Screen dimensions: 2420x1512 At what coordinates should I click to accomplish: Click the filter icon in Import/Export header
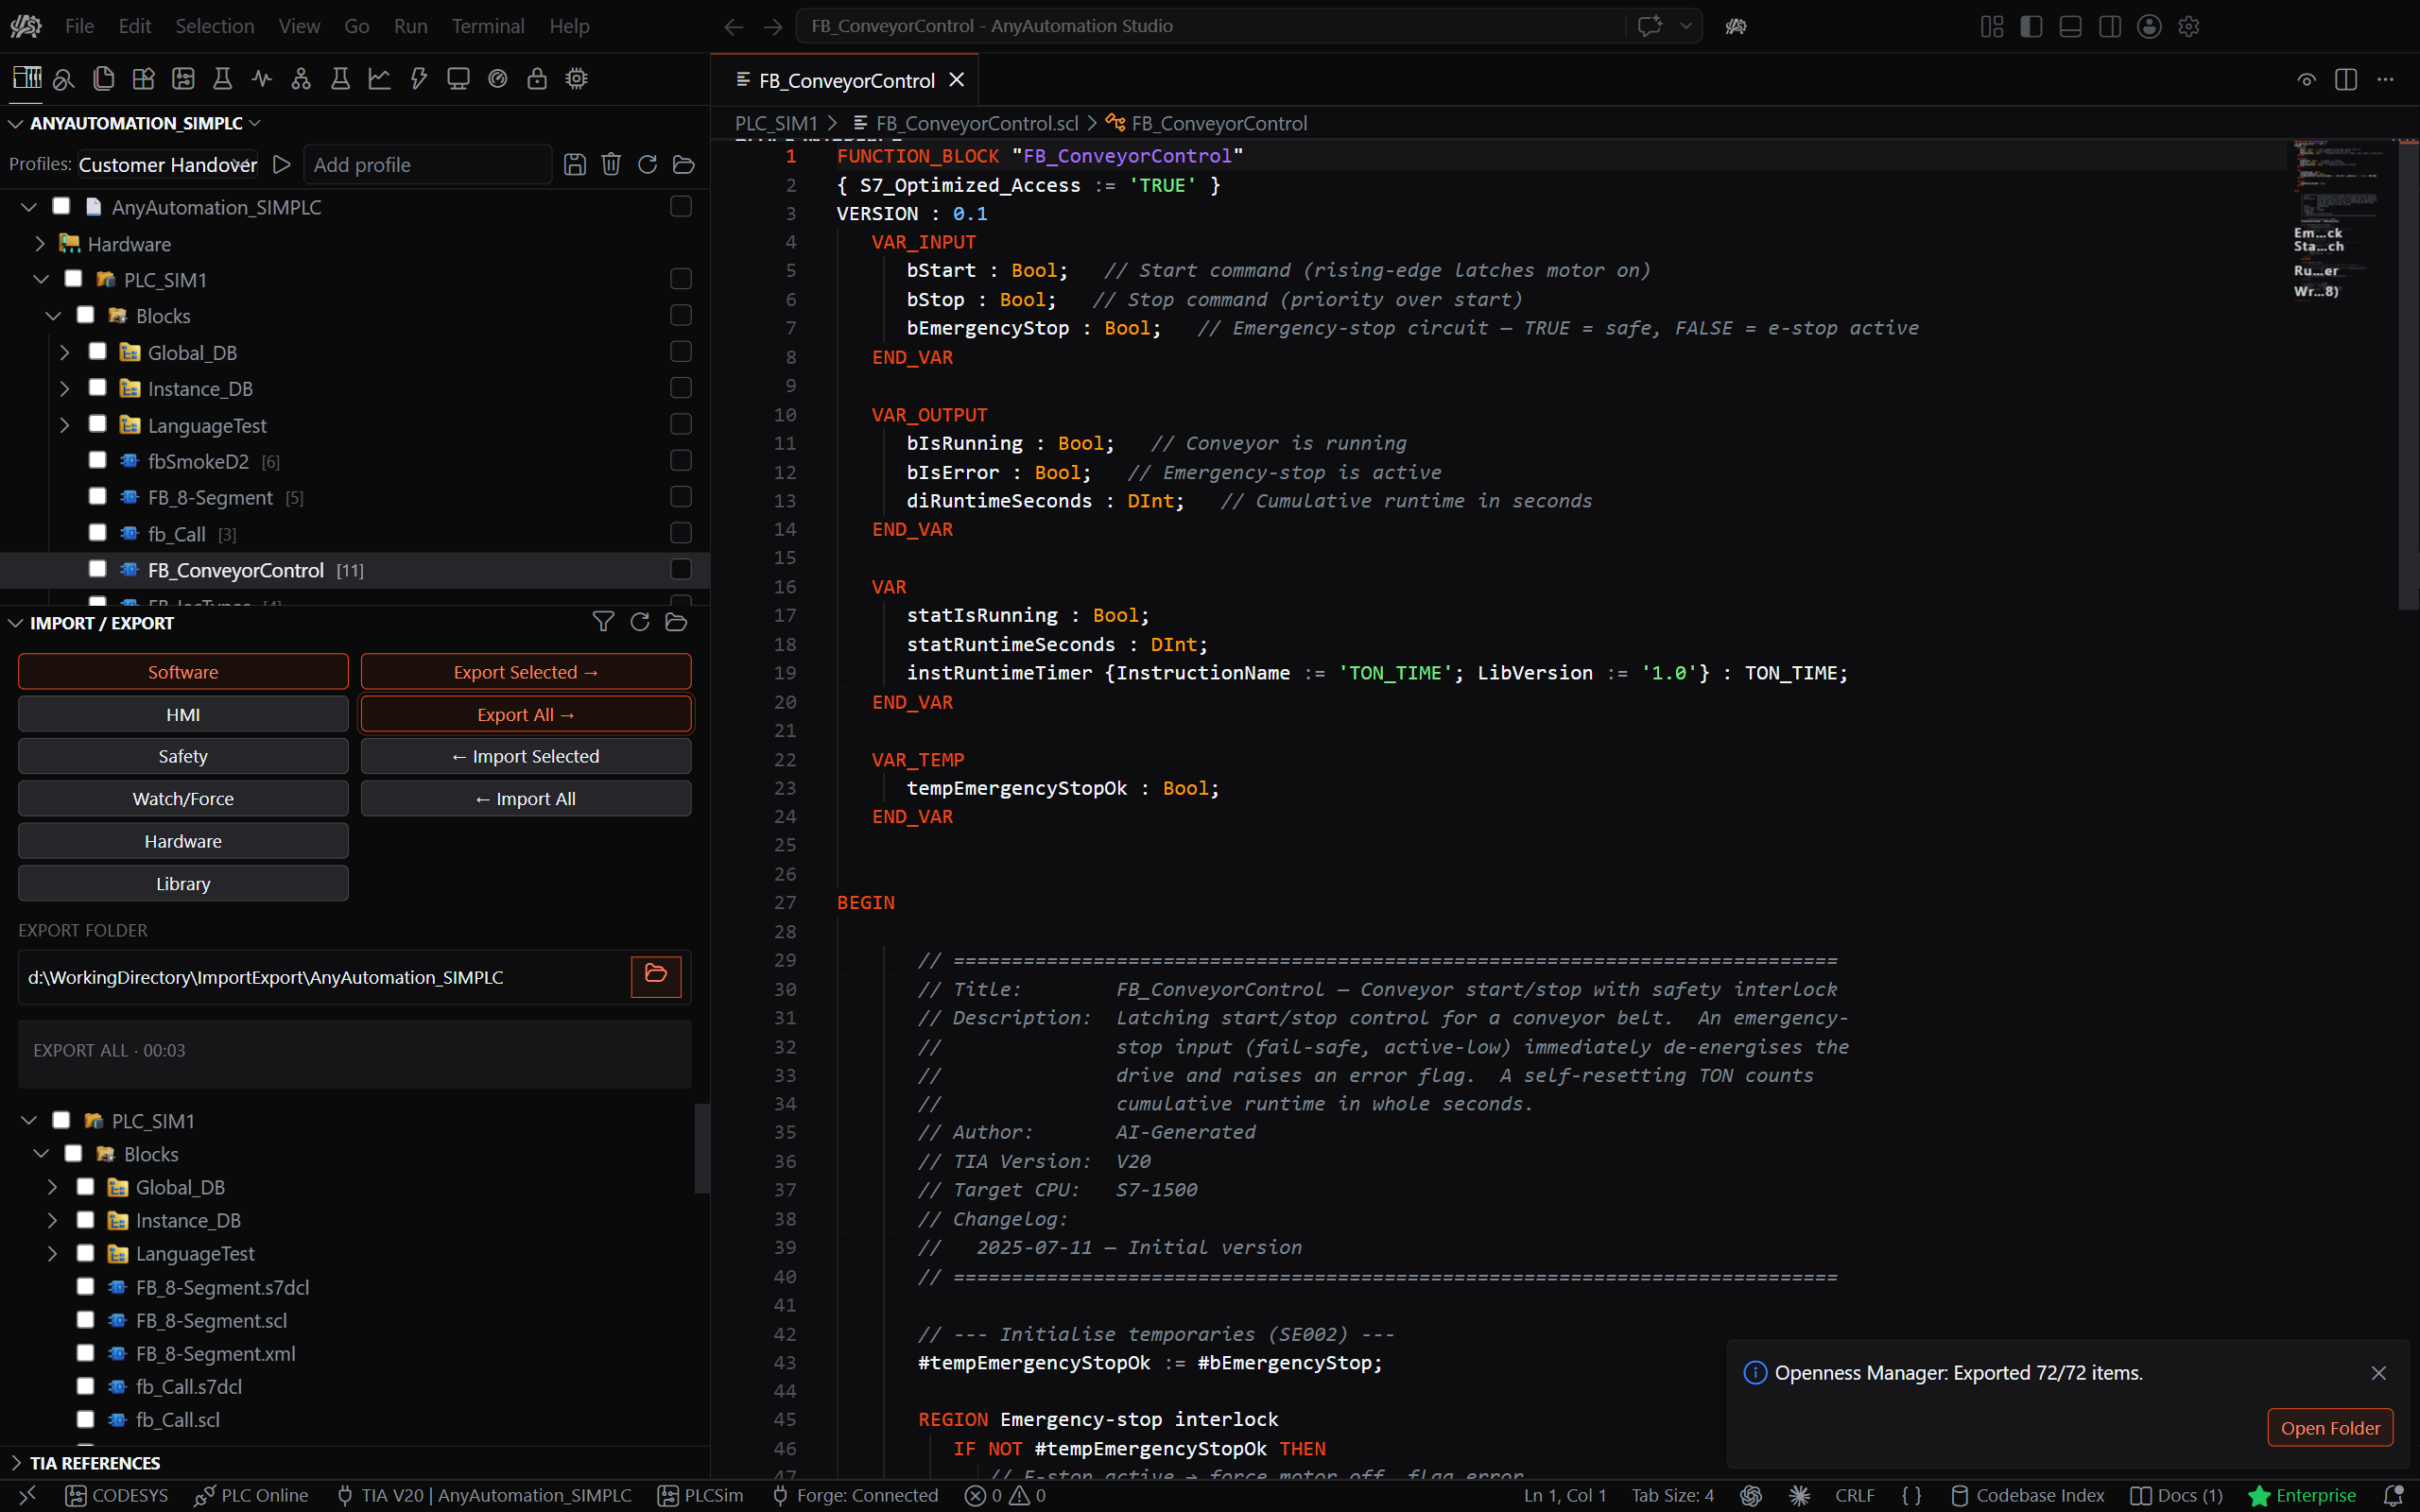603,622
